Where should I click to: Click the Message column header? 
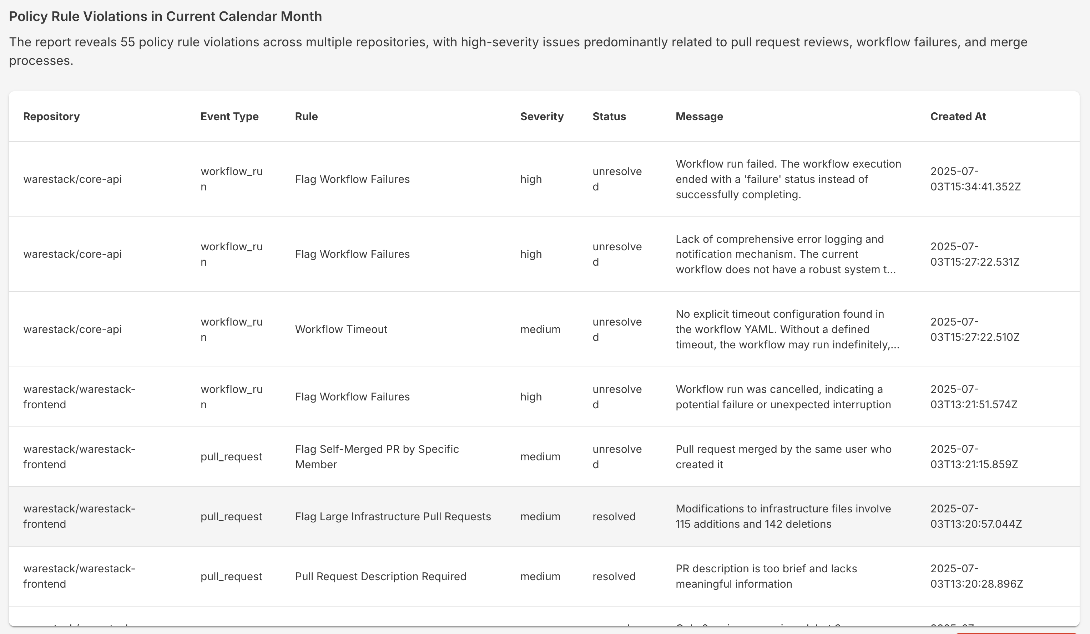tap(699, 117)
